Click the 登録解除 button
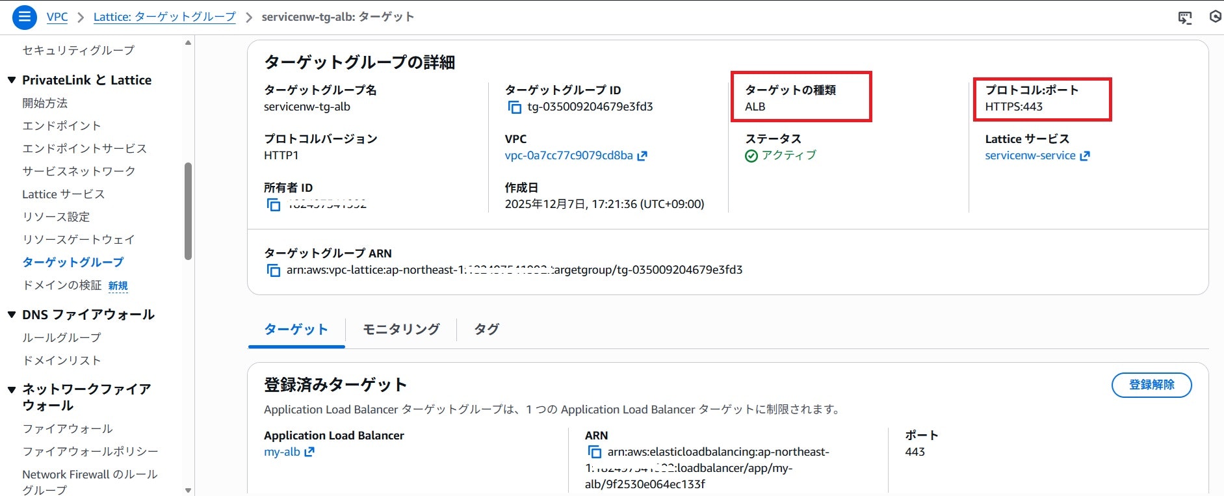The image size is (1224, 496). [1151, 385]
